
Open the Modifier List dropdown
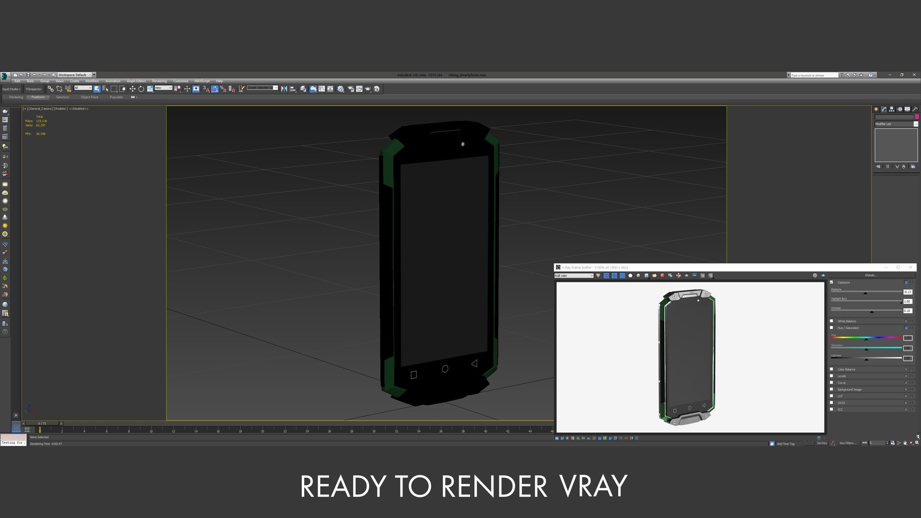(896, 124)
